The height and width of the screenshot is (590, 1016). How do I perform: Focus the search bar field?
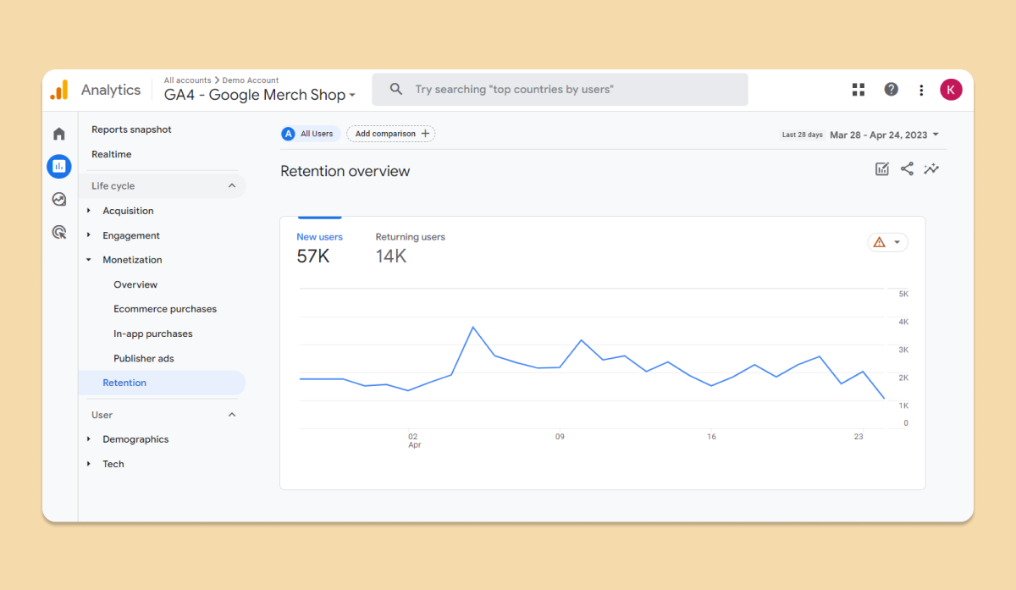click(x=560, y=90)
